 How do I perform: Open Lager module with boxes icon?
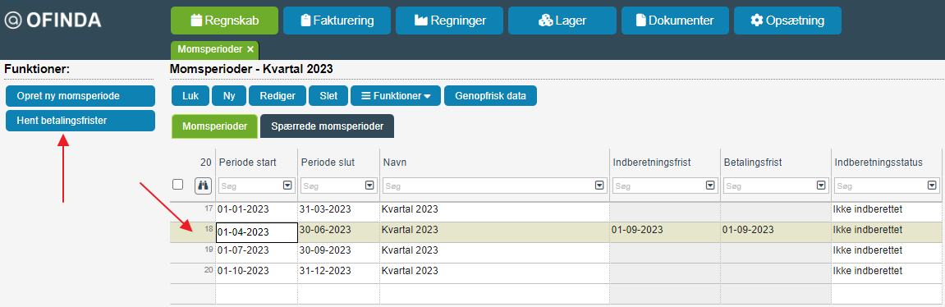click(x=562, y=21)
